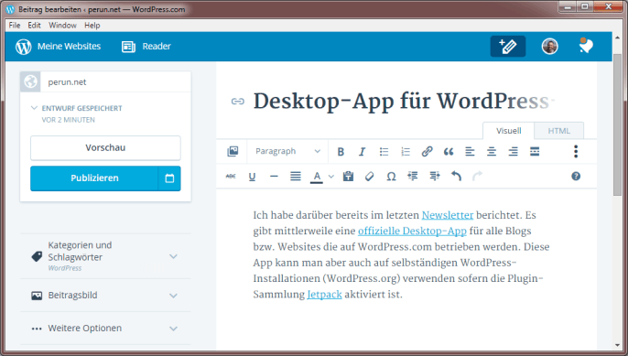Follow the Jetpack link
This screenshot has height=356, width=628.
click(x=324, y=295)
